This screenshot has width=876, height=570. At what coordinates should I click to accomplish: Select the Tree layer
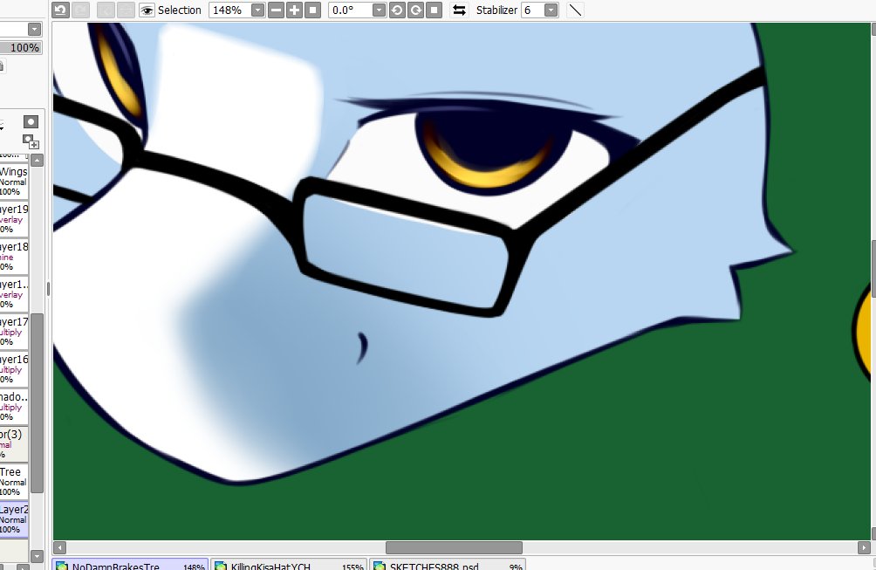pyautogui.click(x=14, y=481)
